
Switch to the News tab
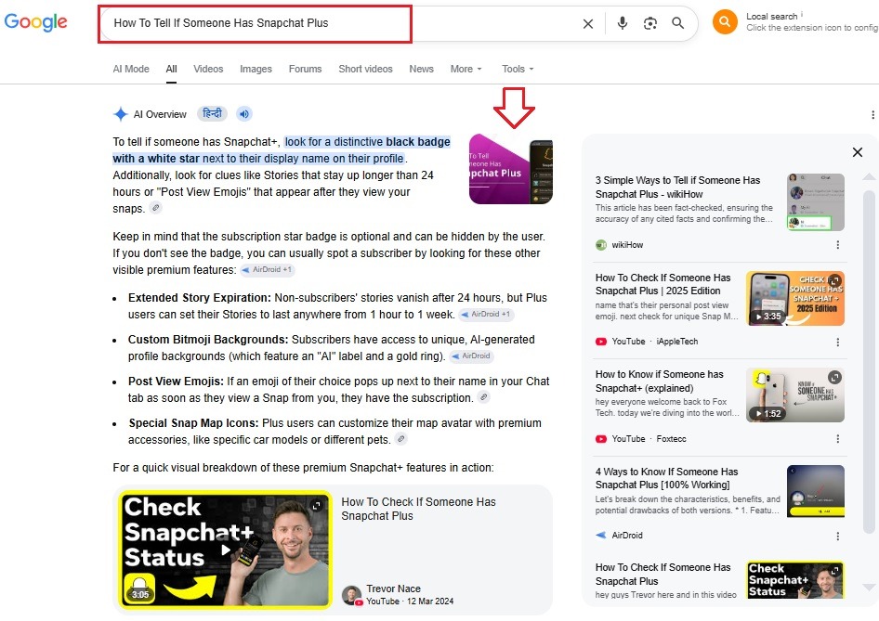[421, 69]
